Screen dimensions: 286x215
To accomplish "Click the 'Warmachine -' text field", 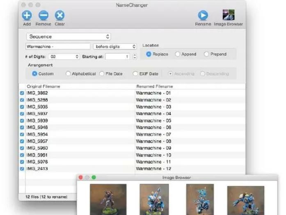I will (x=58, y=46).
